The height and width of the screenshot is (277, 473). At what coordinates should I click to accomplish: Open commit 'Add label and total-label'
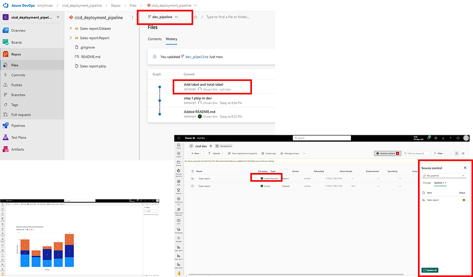pos(203,85)
